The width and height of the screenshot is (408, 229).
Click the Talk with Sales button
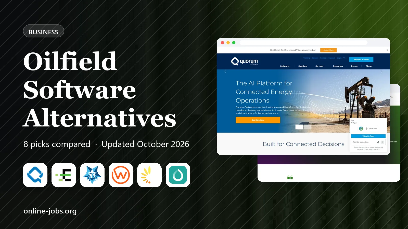(368, 136)
